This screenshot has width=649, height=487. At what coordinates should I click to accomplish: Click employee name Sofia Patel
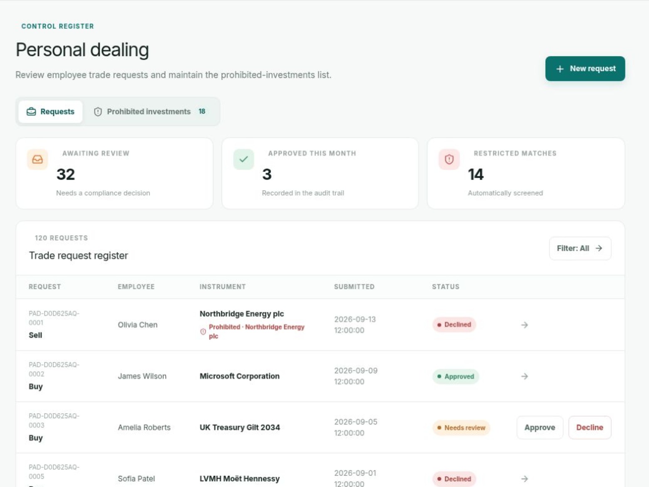pos(136,479)
